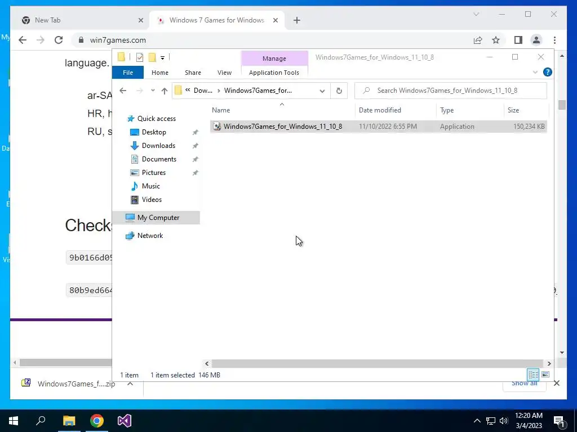Image resolution: width=577 pixels, height=432 pixels.
Task: Show hidden system tray icons
Action: coord(477,421)
